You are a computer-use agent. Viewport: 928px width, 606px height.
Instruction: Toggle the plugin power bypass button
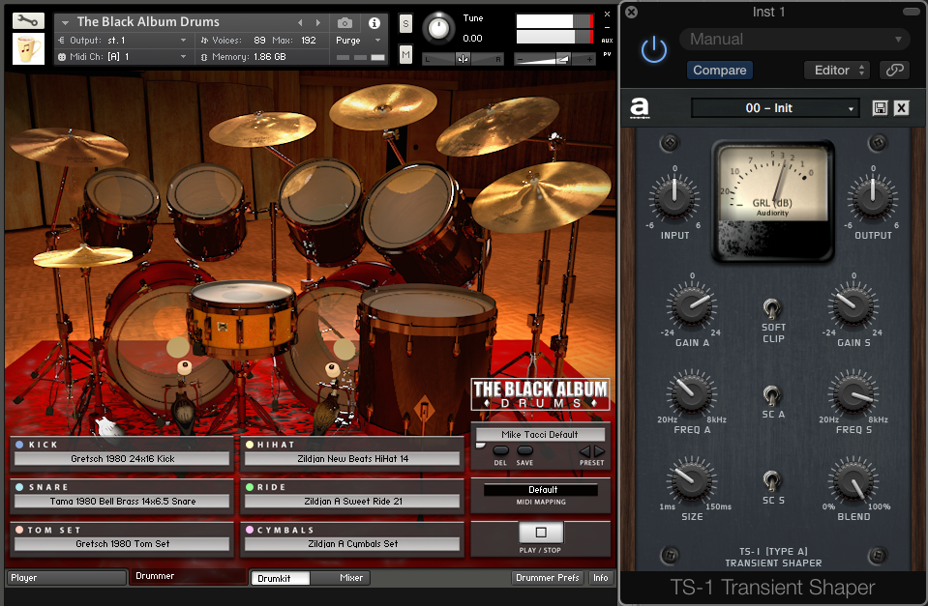point(654,49)
